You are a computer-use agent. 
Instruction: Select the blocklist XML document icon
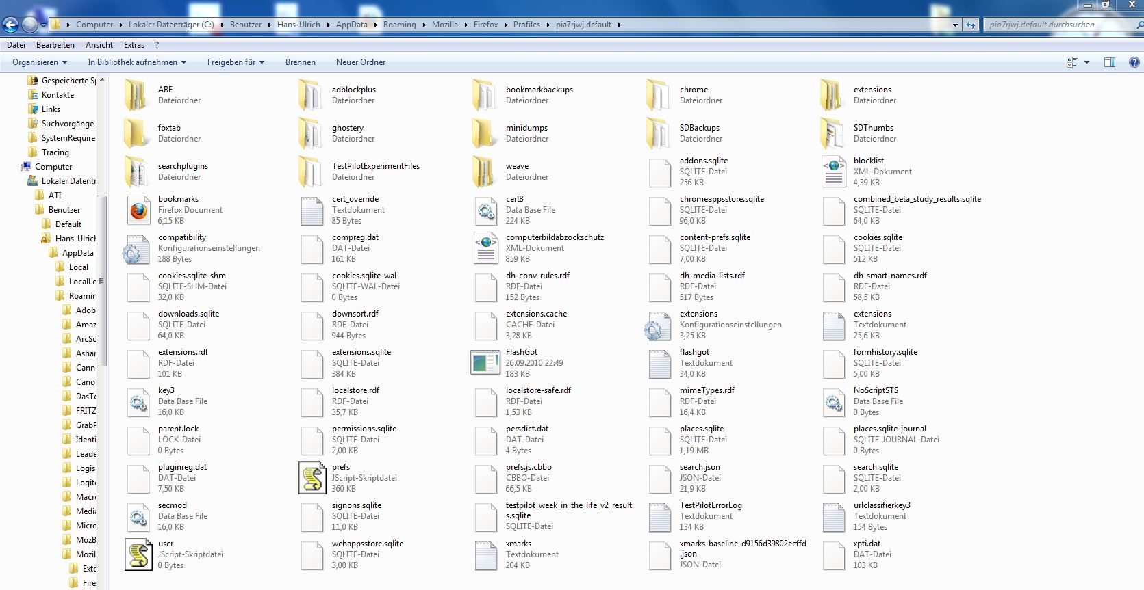(834, 172)
